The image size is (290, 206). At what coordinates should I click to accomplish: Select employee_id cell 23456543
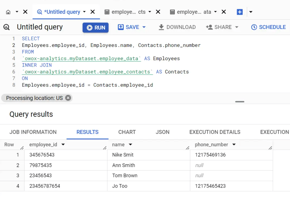[66, 176]
